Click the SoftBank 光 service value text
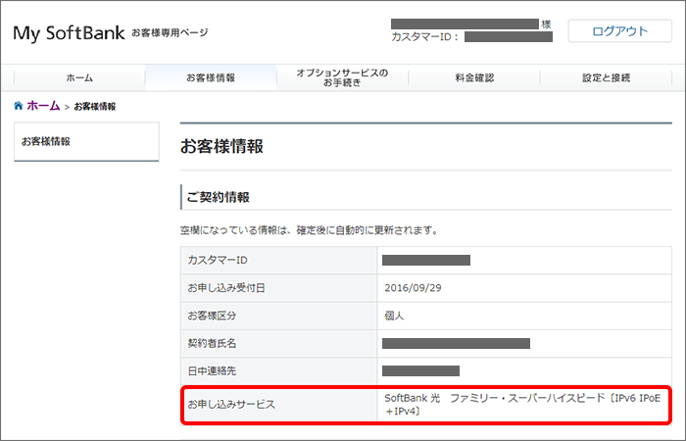The width and height of the screenshot is (686, 441). pyautogui.click(x=522, y=404)
